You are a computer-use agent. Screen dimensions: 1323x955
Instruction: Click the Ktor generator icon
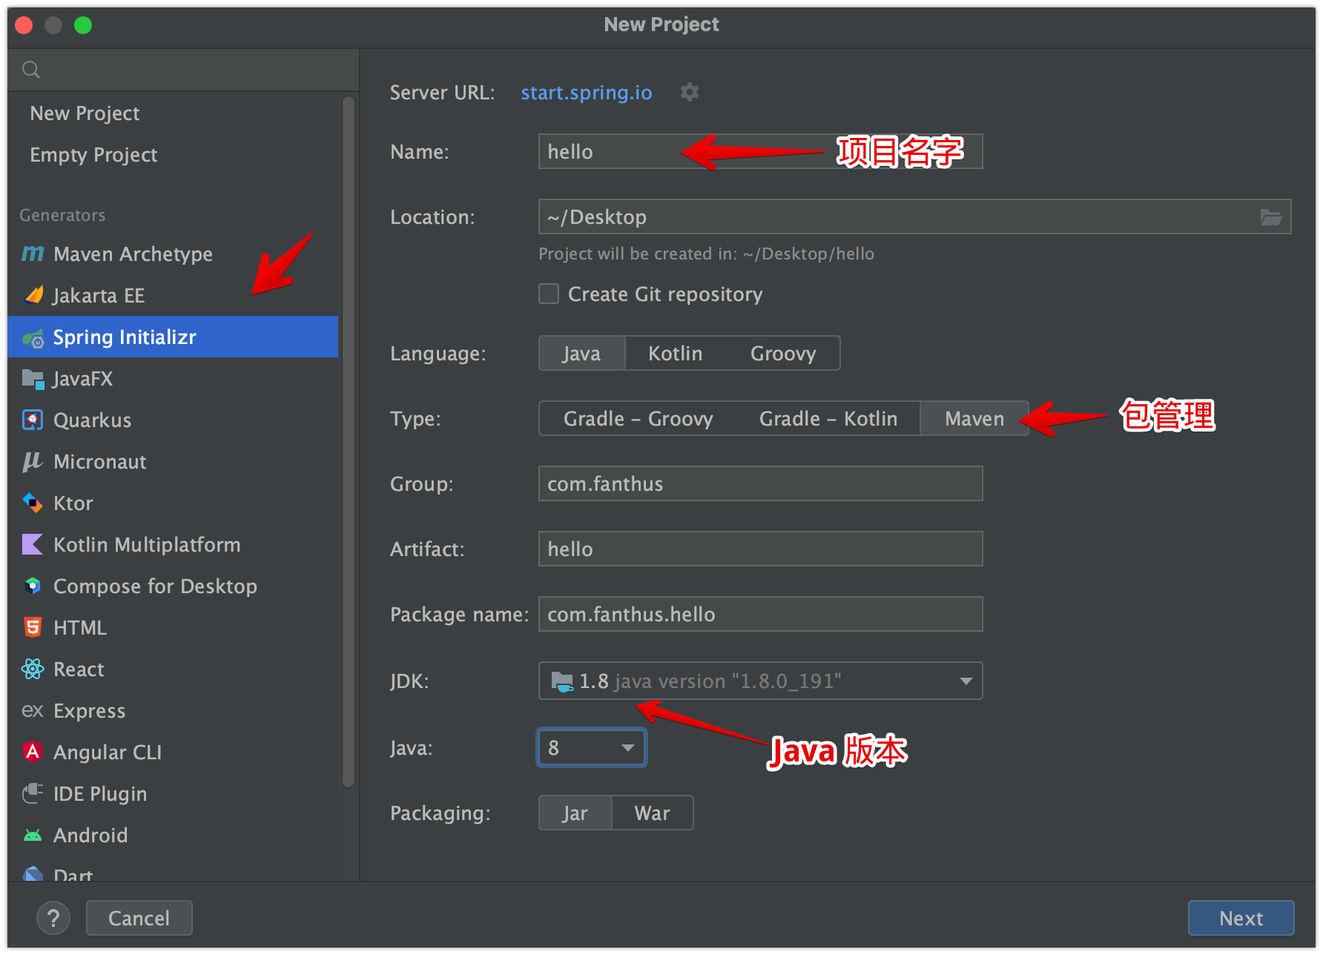pyautogui.click(x=33, y=503)
